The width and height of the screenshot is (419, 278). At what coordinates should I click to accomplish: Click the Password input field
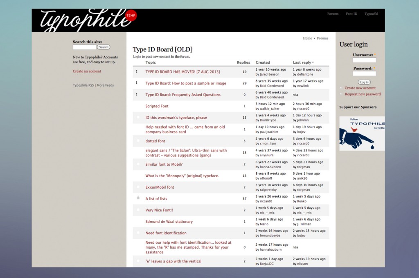pyautogui.click(x=364, y=73)
